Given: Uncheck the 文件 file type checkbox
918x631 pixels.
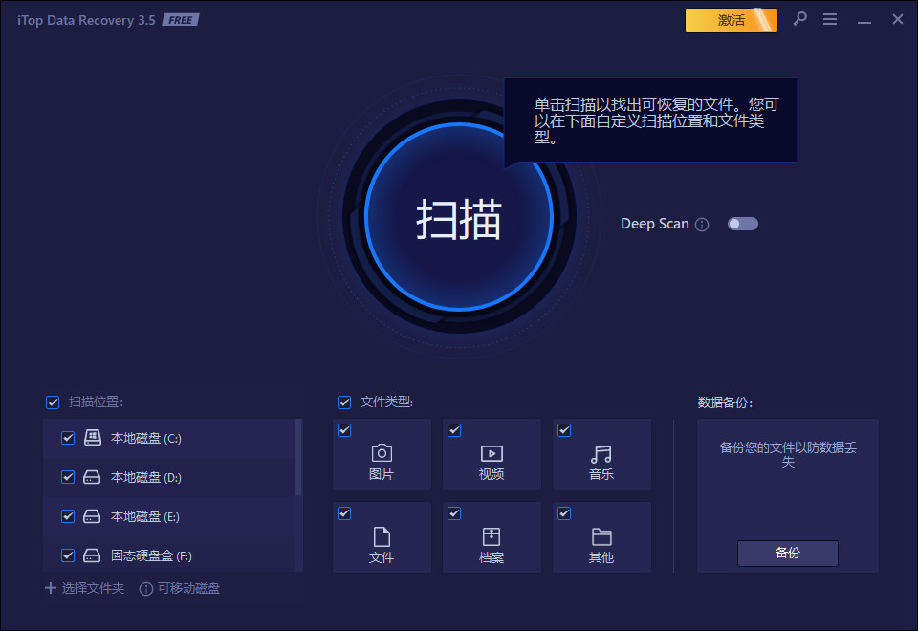Looking at the screenshot, I should coord(344,513).
